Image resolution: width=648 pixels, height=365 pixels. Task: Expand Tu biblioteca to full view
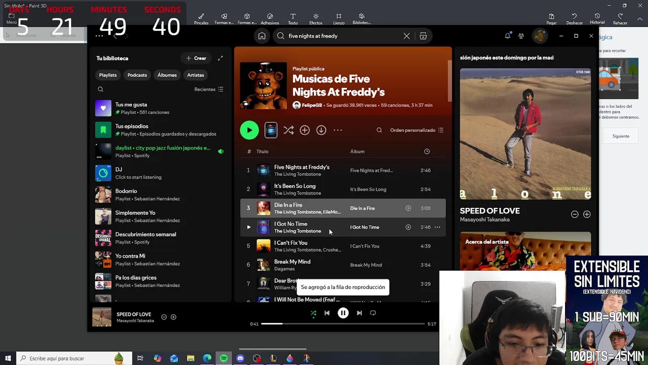(x=220, y=58)
